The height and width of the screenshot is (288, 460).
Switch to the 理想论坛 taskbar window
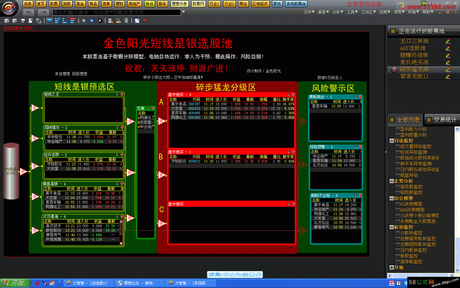point(140,283)
